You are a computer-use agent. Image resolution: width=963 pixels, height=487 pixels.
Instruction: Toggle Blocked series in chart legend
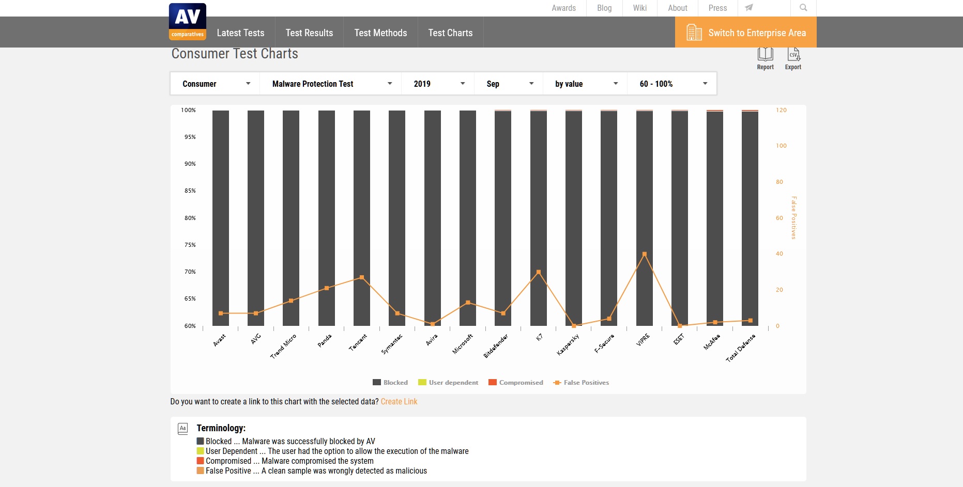point(390,383)
